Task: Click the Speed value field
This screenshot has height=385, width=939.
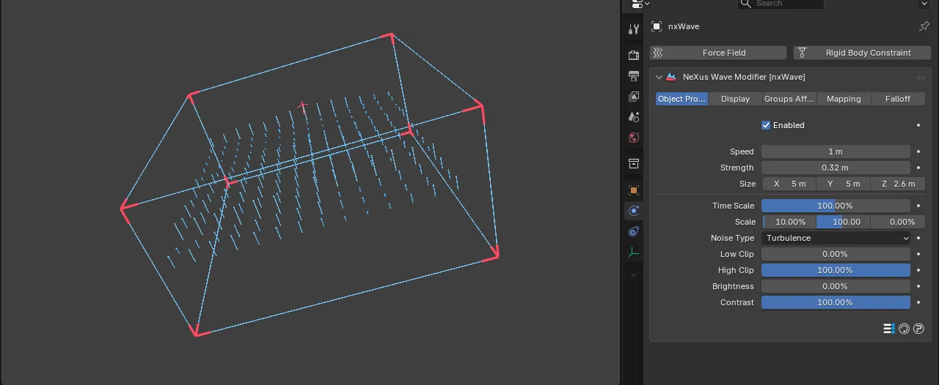Action: click(836, 152)
